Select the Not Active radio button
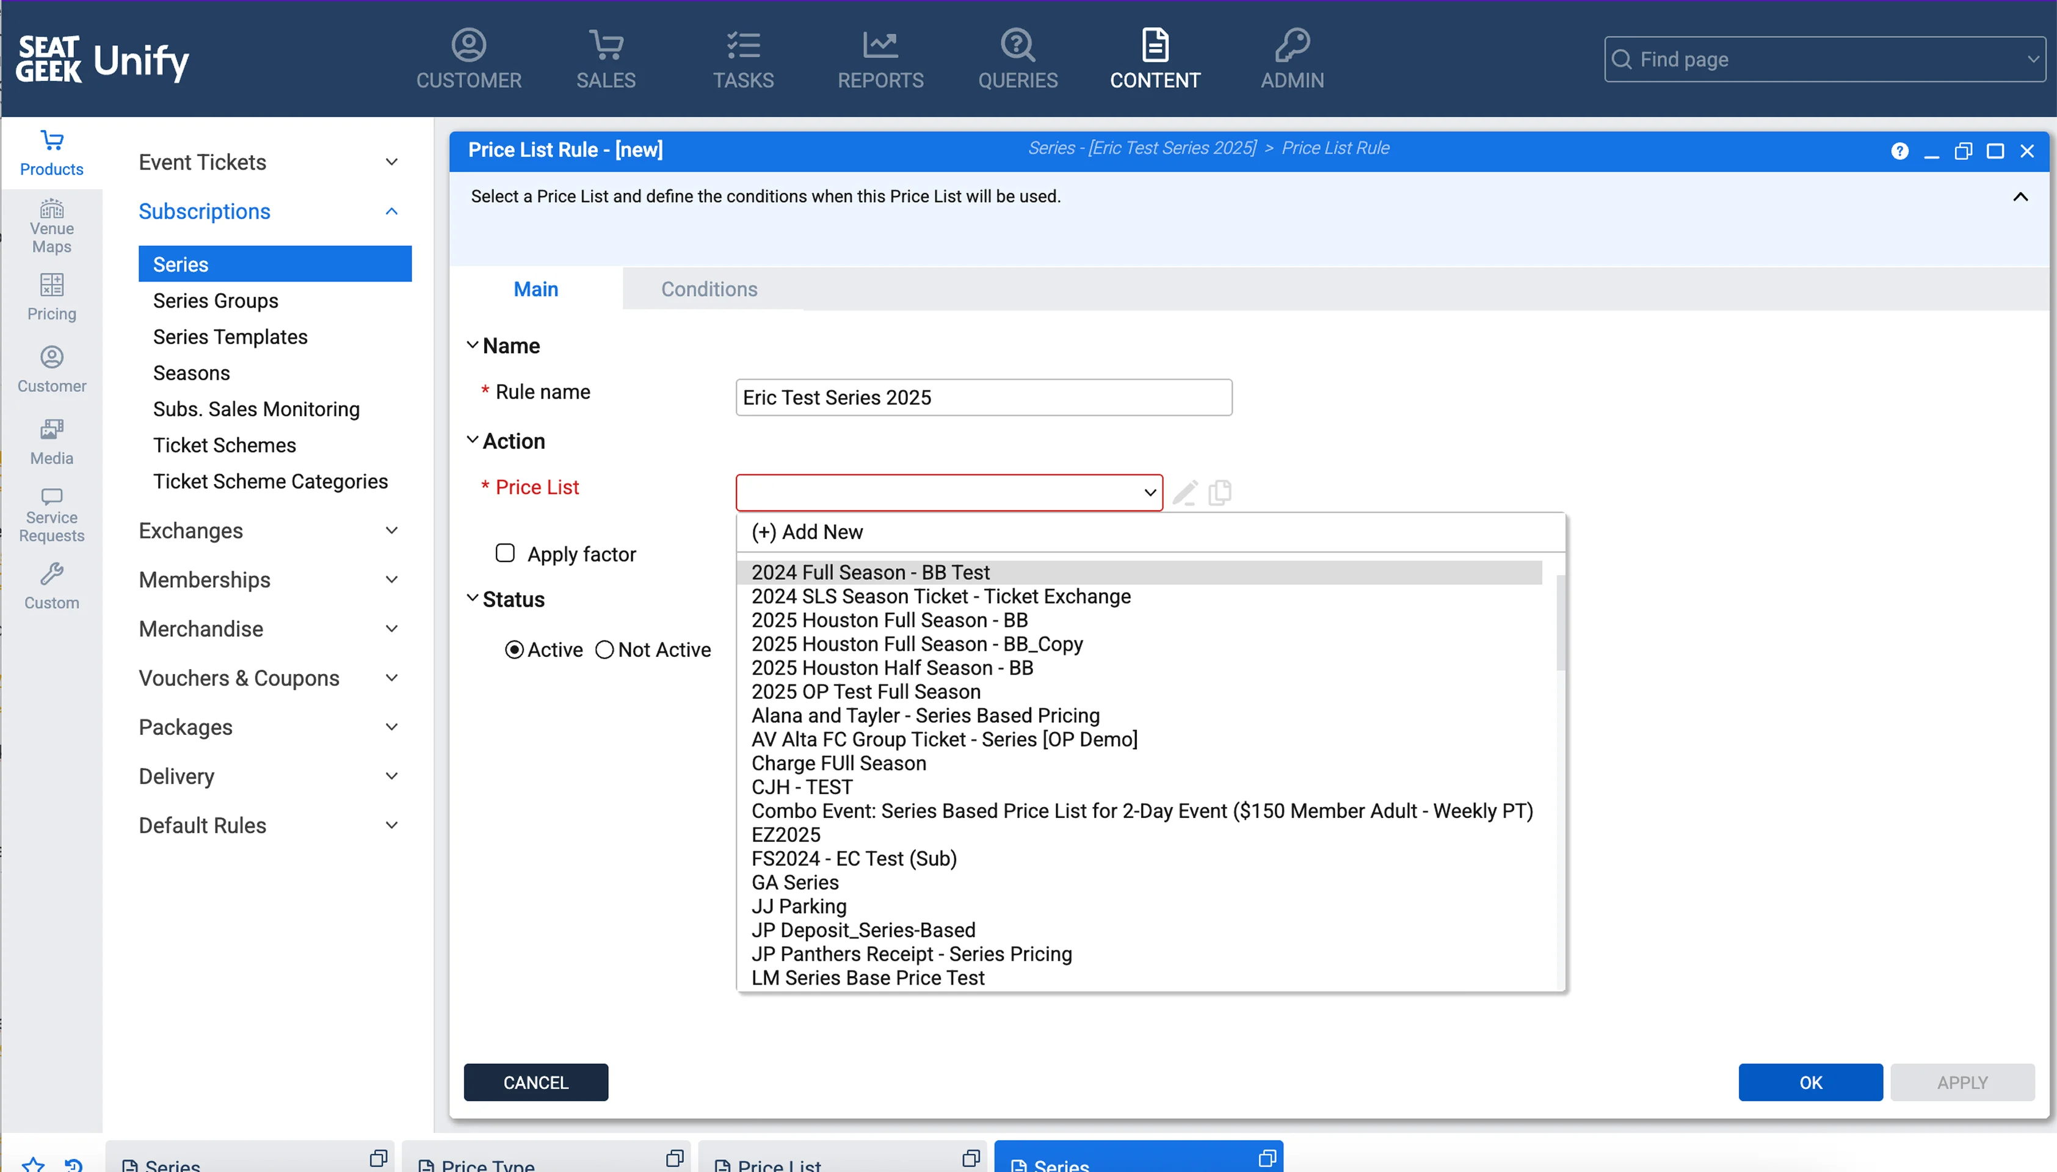Viewport: 2057px width, 1172px height. 604,649
